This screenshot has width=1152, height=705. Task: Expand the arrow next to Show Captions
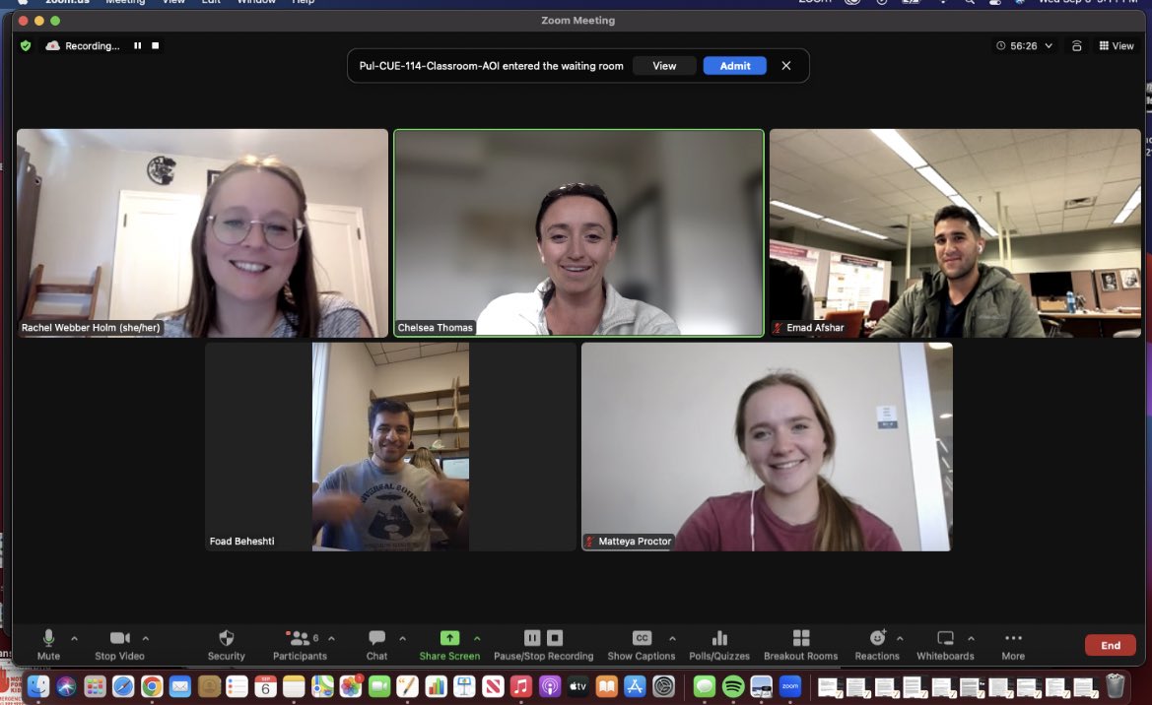(672, 638)
